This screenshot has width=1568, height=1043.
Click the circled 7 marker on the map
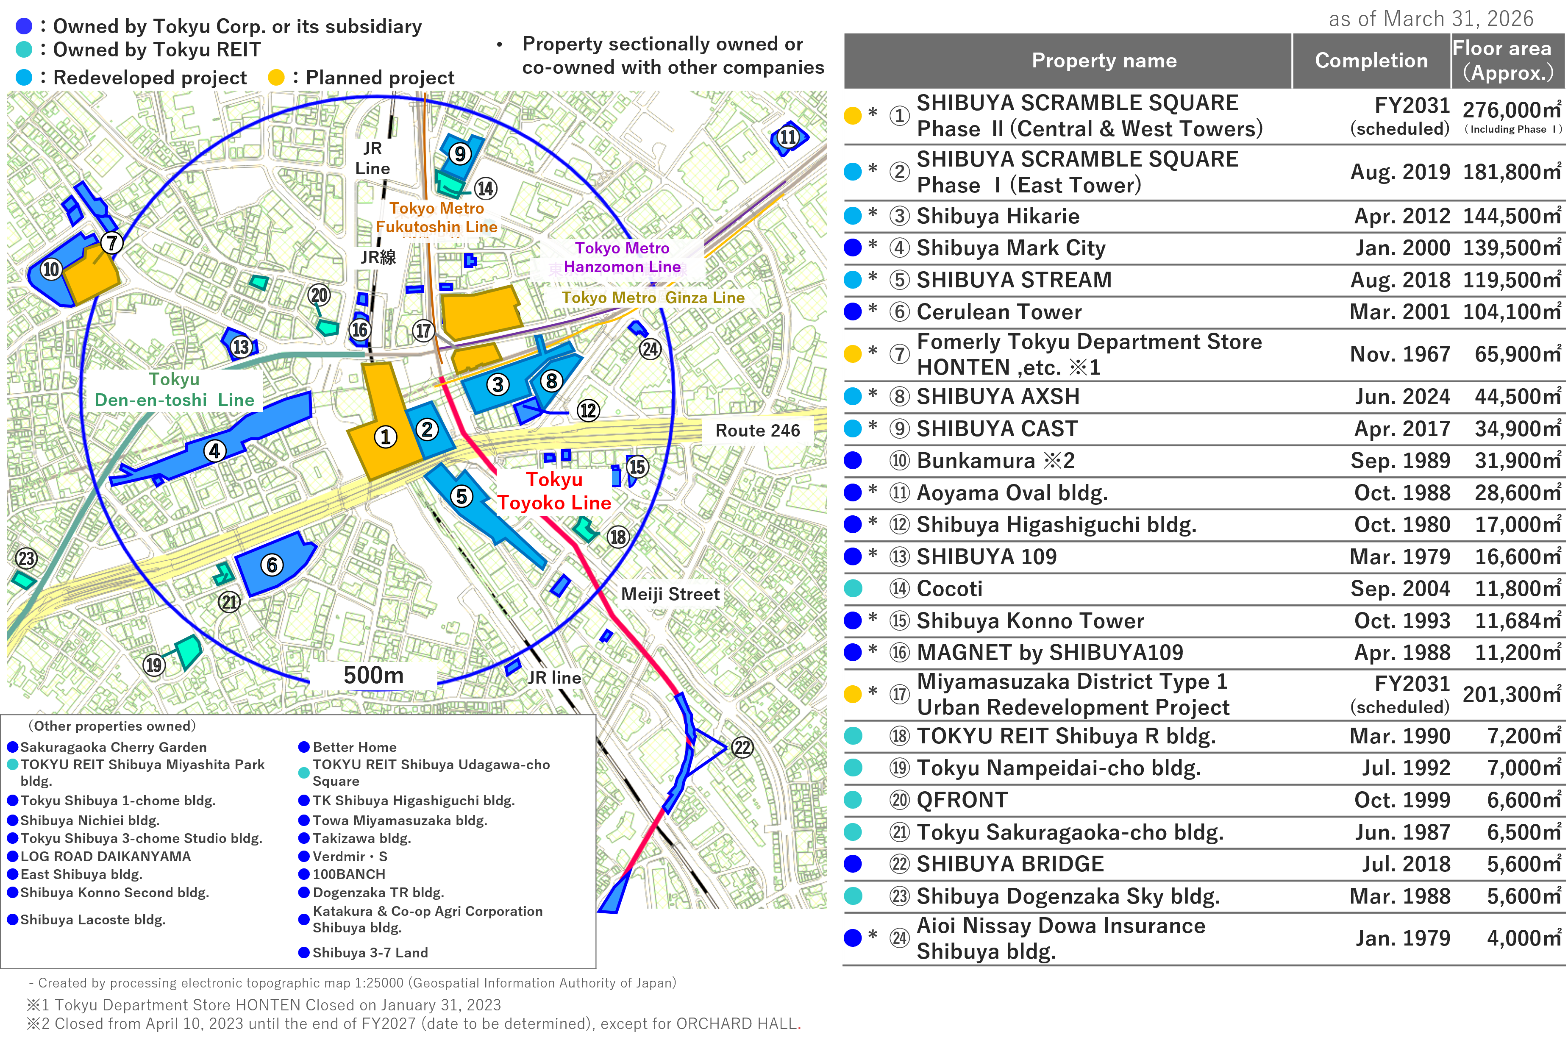pos(112,242)
